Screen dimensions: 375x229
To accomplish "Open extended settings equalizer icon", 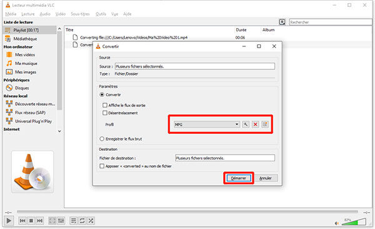I will coord(61,221).
